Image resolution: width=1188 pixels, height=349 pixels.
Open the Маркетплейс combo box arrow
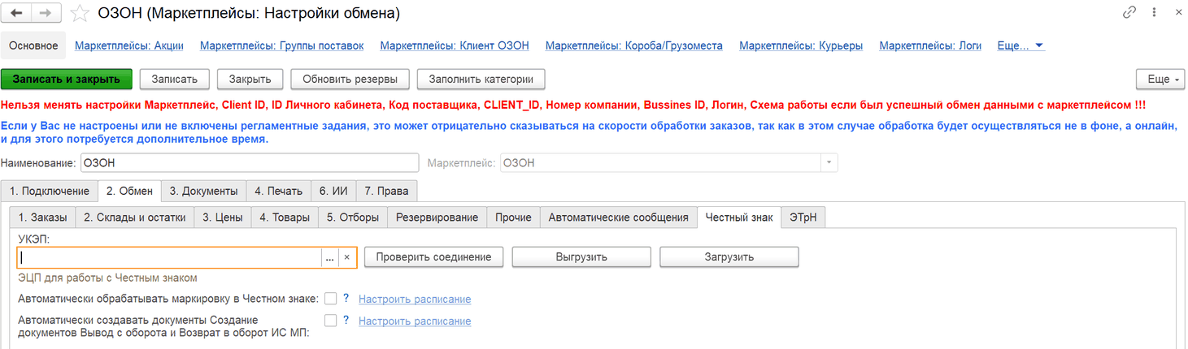(x=829, y=162)
